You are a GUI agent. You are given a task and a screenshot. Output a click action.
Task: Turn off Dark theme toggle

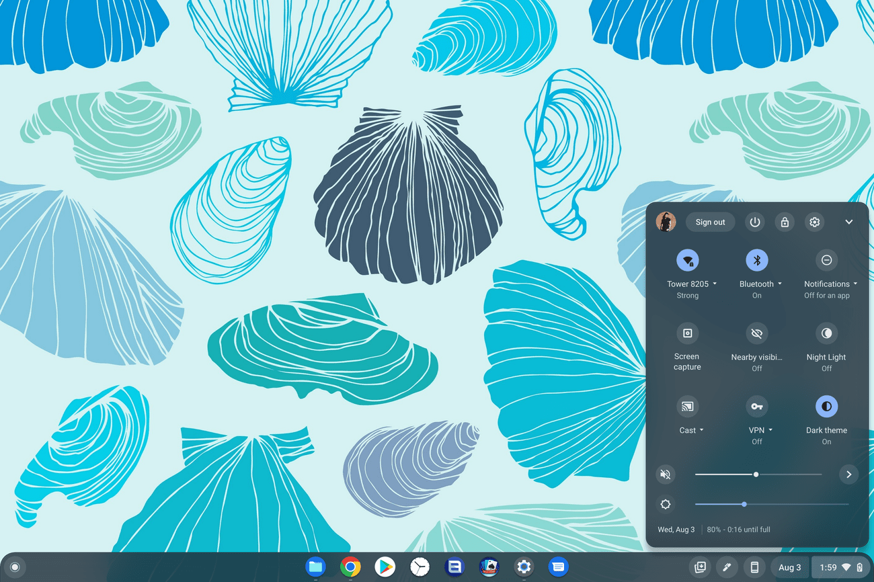pyautogui.click(x=826, y=407)
